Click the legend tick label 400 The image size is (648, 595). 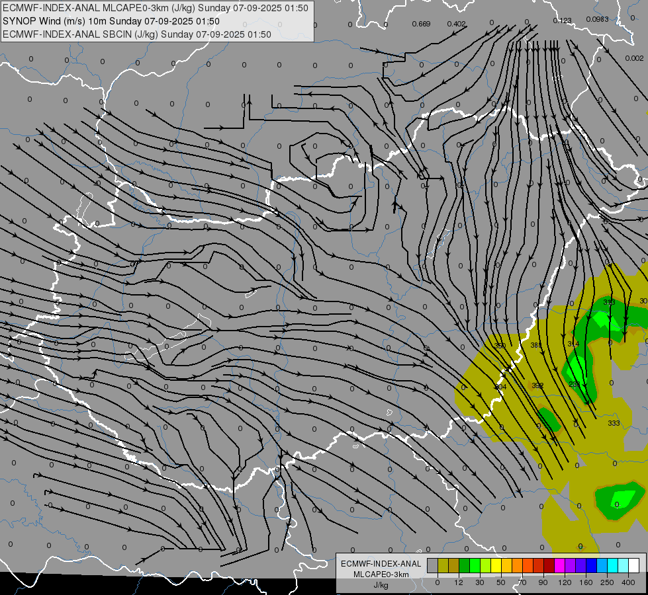coord(628,582)
